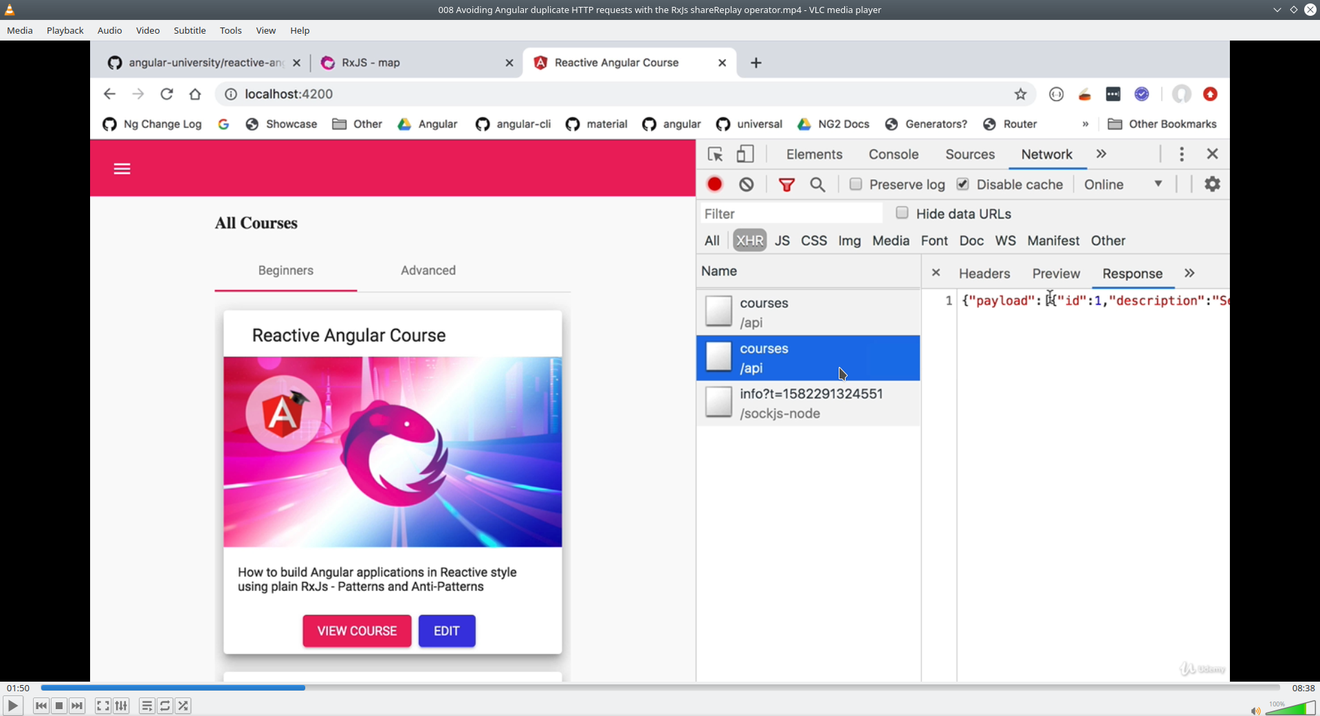Activate the DevTools element inspector
1320x716 pixels.
[715, 155]
